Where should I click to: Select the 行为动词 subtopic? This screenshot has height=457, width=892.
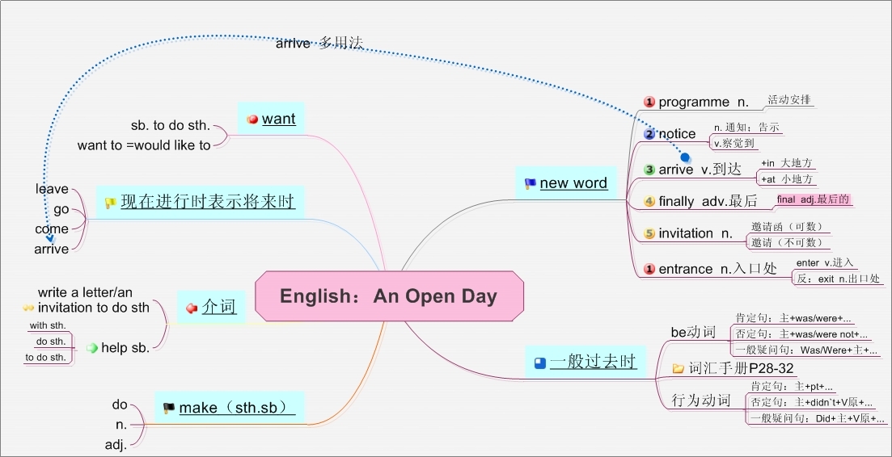pos(700,400)
